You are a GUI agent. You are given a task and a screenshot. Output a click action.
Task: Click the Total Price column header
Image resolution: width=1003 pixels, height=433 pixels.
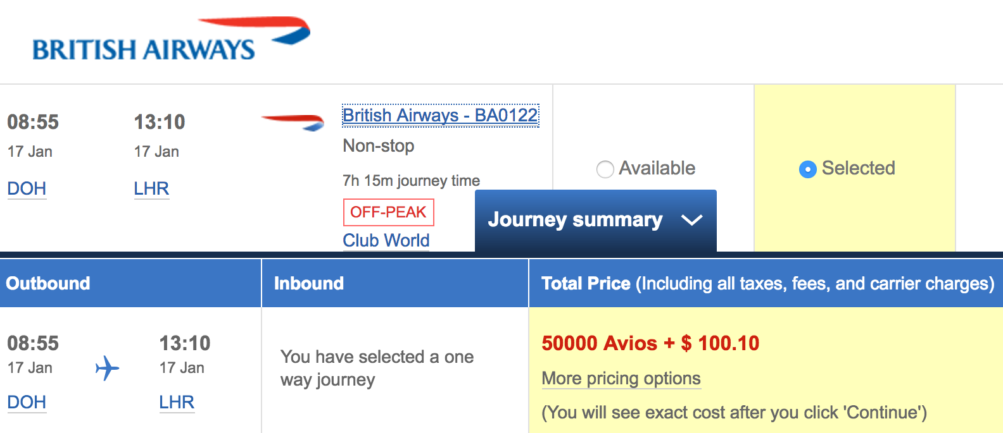[767, 283]
